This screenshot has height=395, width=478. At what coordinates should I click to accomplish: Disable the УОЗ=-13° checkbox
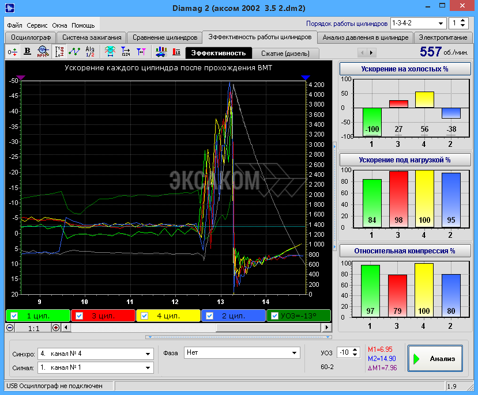(x=274, y=316)
